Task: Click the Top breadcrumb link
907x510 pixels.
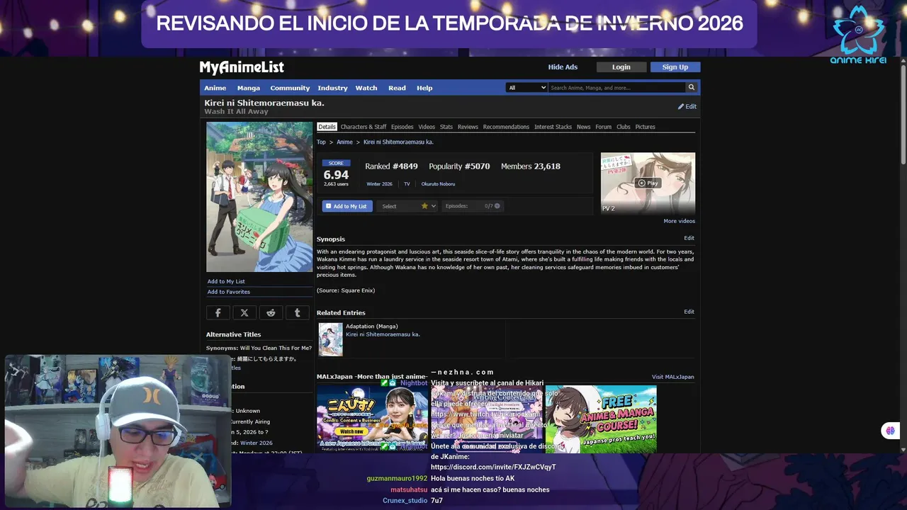Action: tap(321, 142)
